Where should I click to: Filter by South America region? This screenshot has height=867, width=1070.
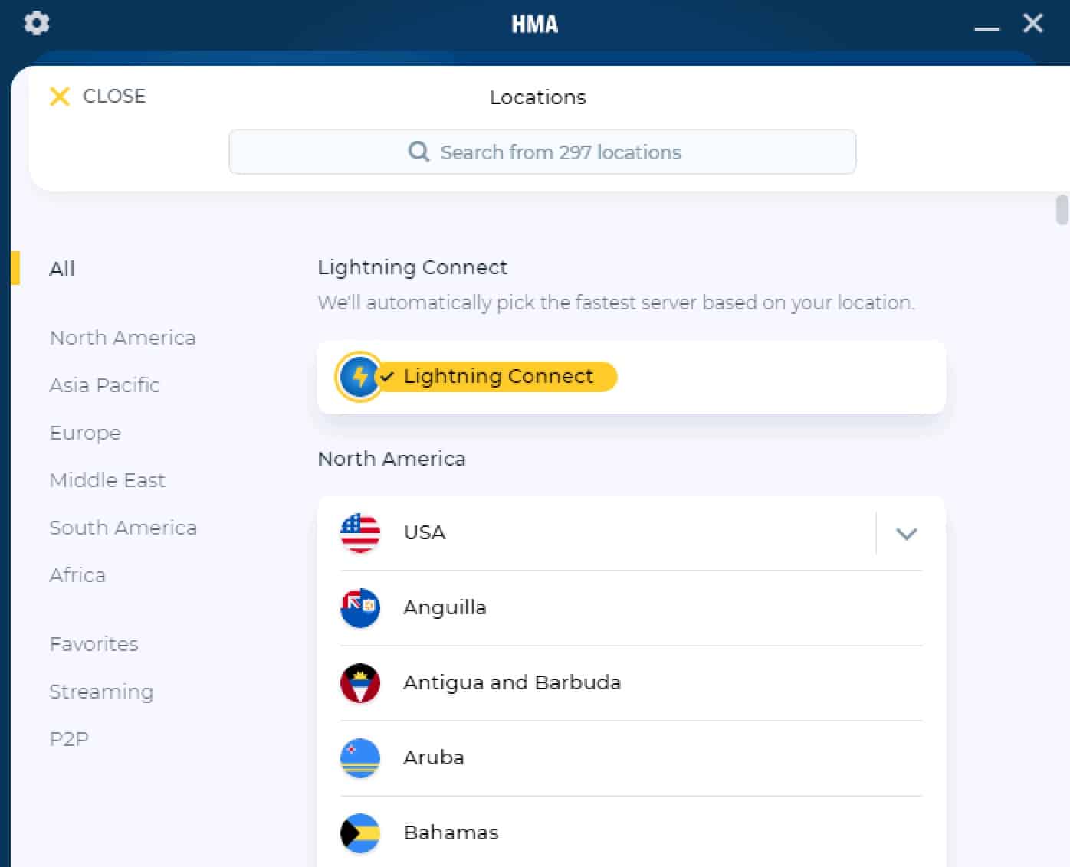[x=123, y=528]
